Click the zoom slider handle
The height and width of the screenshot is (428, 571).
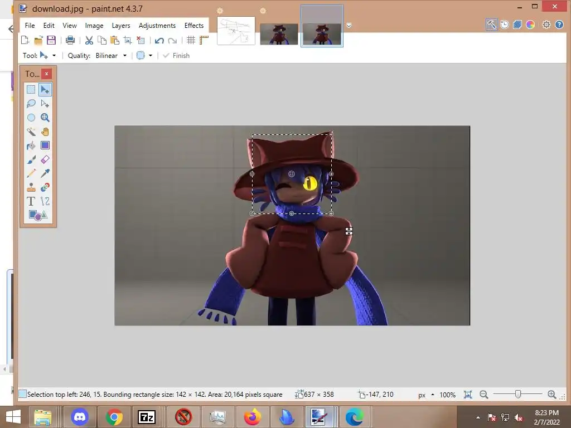click(x=518, y=394)
